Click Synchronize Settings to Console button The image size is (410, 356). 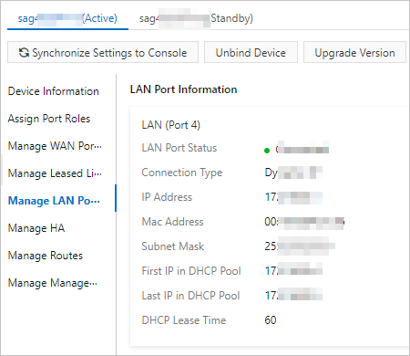click(103, 52)
